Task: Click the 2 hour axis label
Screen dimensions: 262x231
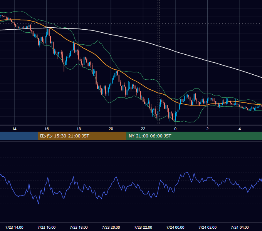Action: 208,129
